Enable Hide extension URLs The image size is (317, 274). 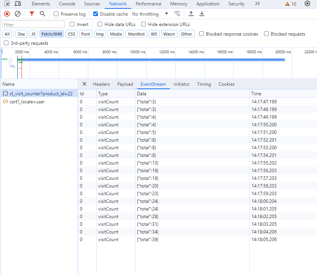click(x=144, y=24)
